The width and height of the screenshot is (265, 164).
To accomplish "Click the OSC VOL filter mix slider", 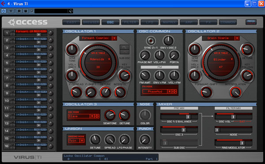I will pos(234,117).
